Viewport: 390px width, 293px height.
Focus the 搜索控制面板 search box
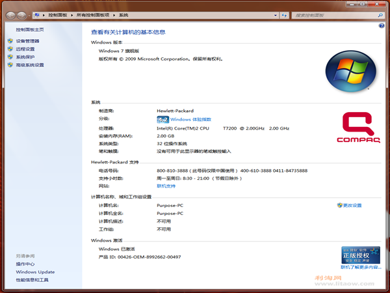[335, 15]
